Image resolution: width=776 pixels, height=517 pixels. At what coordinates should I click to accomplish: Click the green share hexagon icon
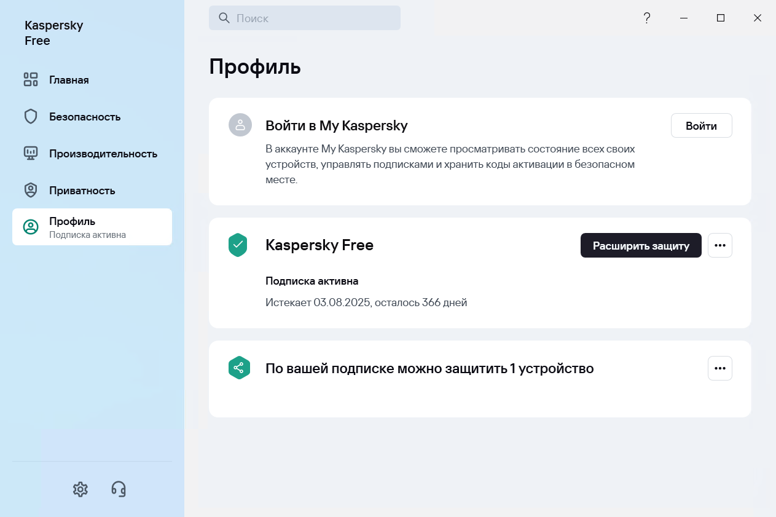coord(239,368)
